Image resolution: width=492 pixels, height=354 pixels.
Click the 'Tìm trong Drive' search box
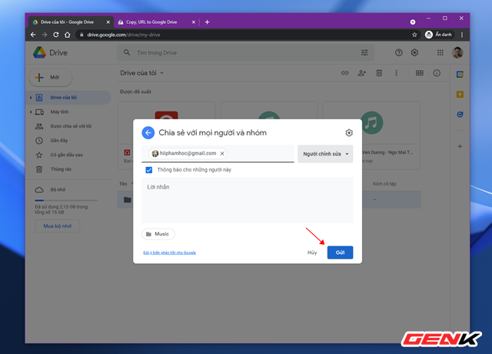(246, 53)
